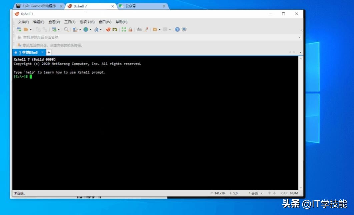The image size is (354, 215).
Task: Click the session properties icon
Action: click(x=54, y=30)
